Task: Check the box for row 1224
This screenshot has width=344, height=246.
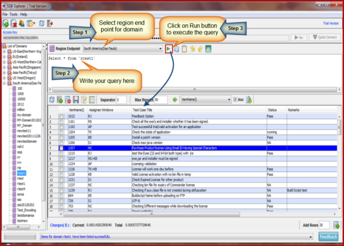Action: (x=61, y=164)
